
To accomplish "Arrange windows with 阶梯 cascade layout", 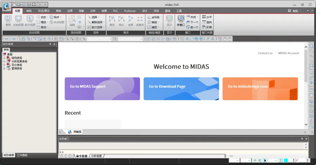I will click(207, 27).
